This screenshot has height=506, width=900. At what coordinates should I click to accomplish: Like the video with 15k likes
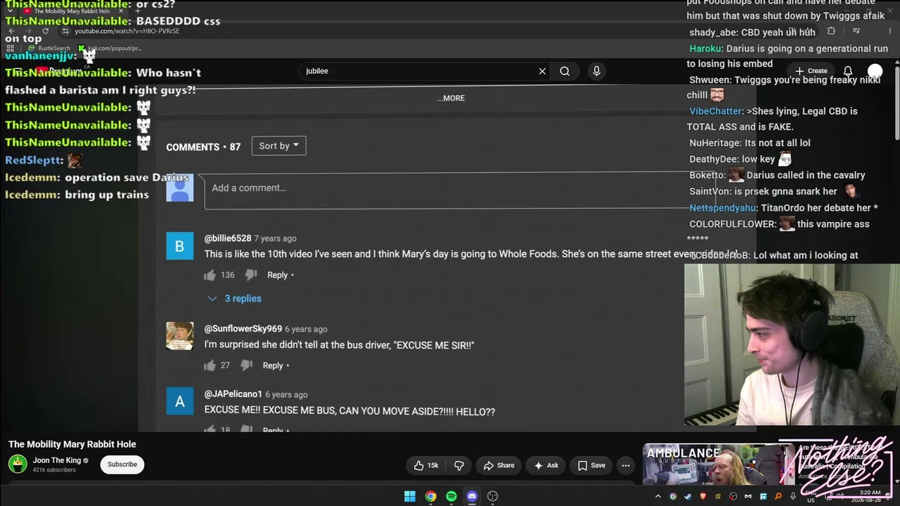click(x=426, y=465)
